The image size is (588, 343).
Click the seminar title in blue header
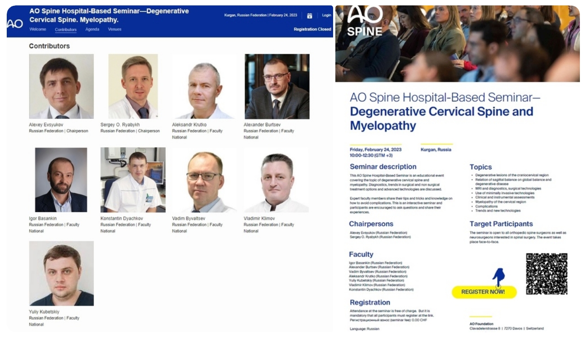point(109,15)
